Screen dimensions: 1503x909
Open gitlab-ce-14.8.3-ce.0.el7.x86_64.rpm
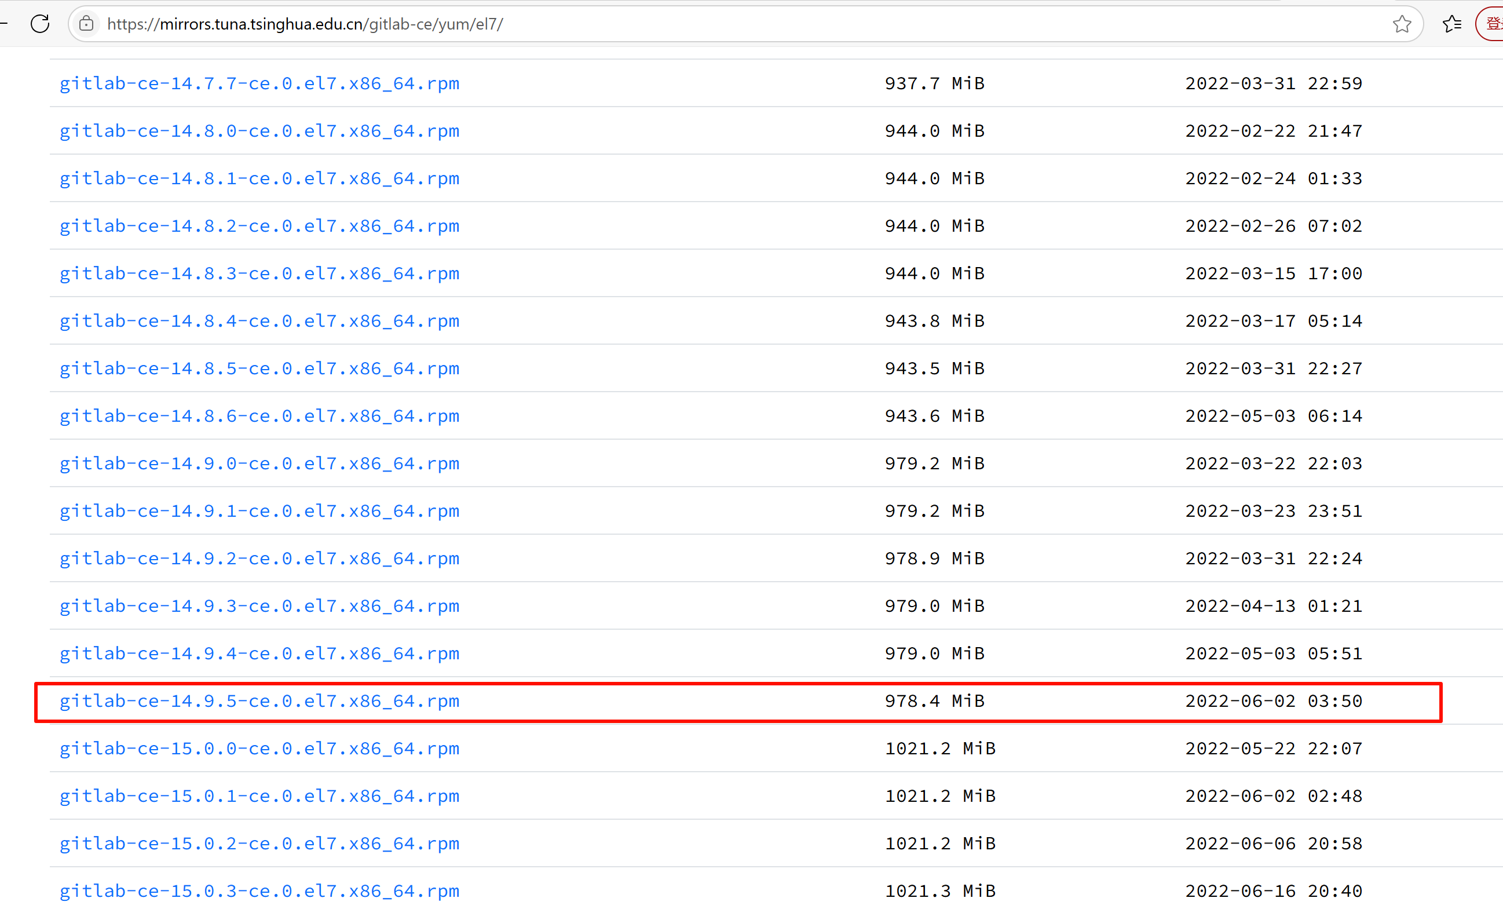(259, 274)
